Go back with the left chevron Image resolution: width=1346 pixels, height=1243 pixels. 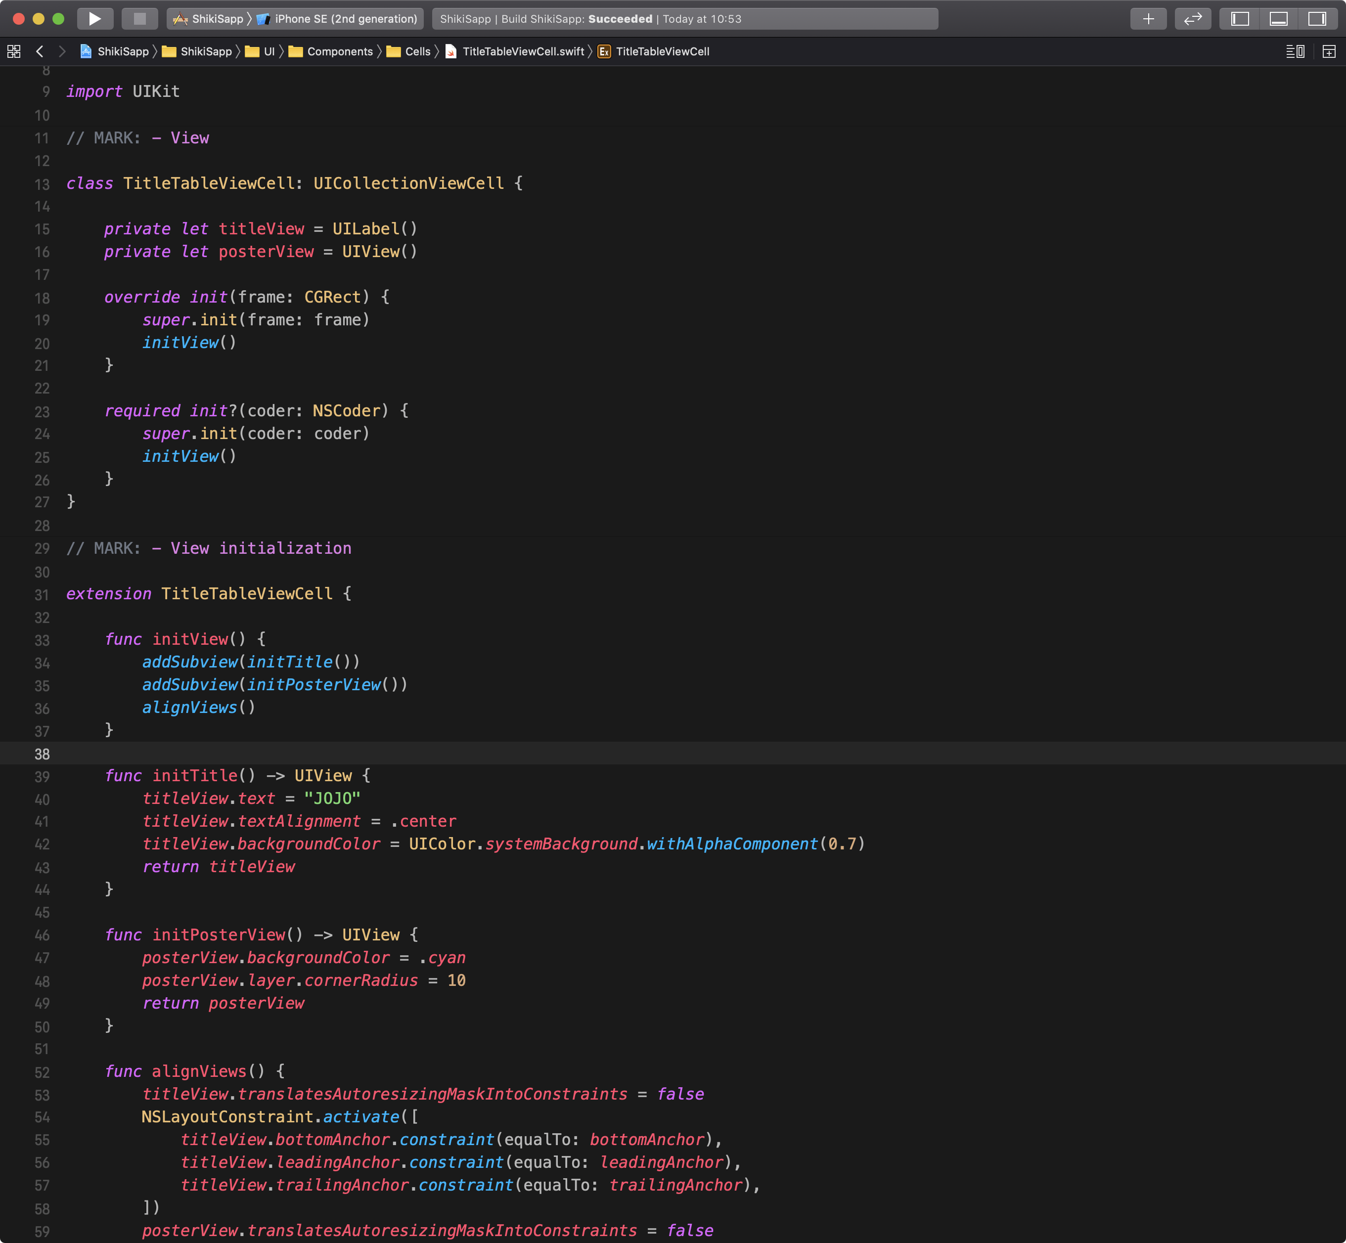pos(40,51)
